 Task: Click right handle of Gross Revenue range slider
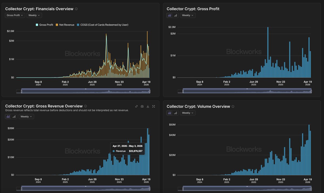point(150,189)
